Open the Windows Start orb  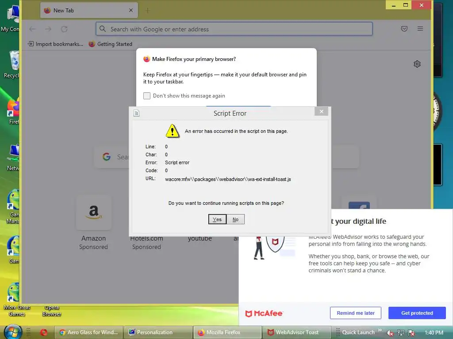tap(13, 332)
